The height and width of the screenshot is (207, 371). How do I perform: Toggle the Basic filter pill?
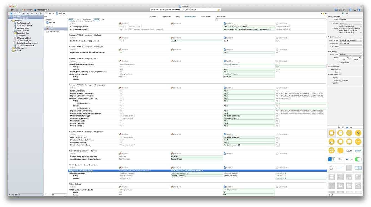point(71,19)
